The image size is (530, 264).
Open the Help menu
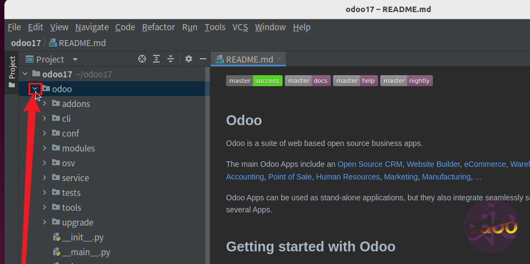tap(302, 27)
